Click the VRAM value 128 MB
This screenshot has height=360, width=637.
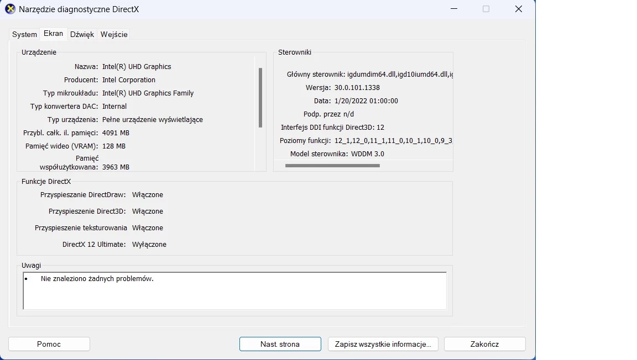click(x=114, y=146)
